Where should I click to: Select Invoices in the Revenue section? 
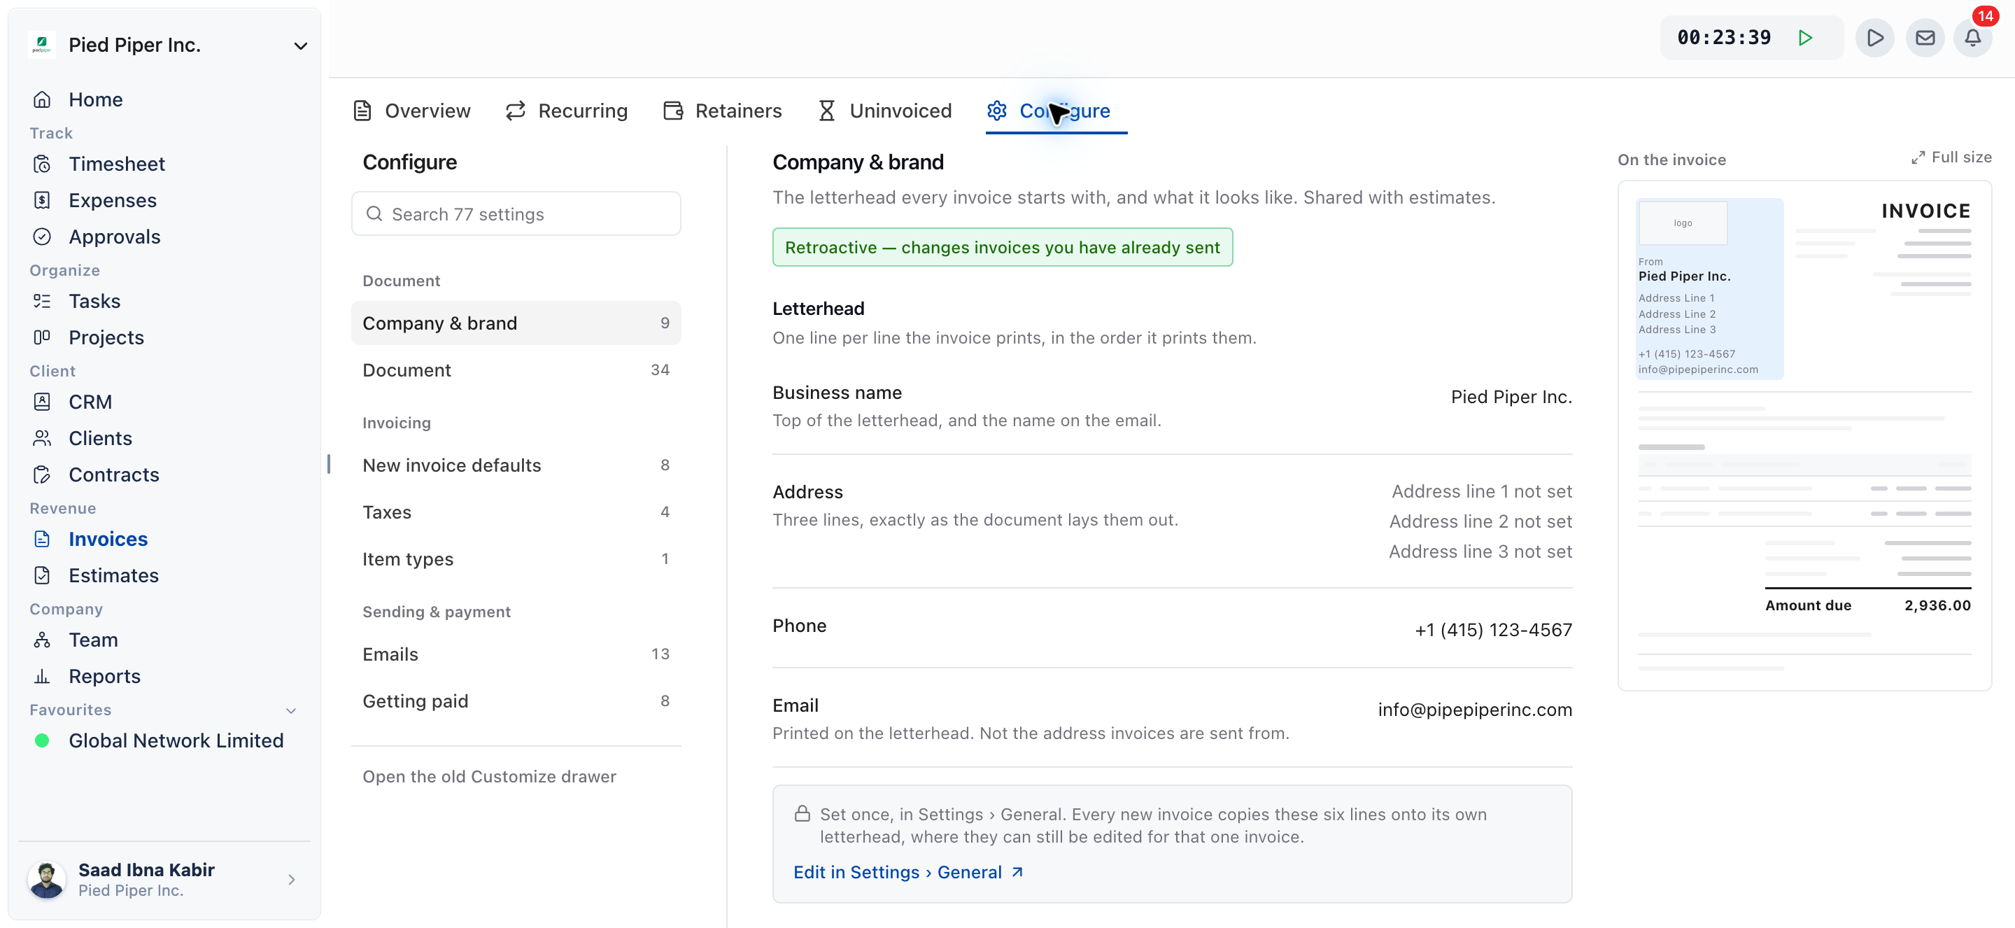click(x=108, y=539)
